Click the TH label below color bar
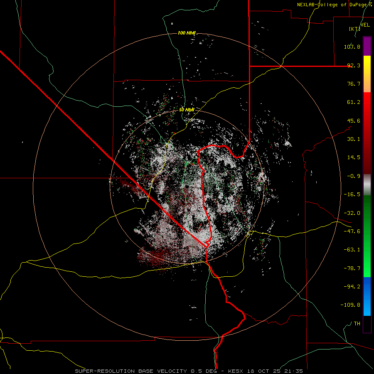 [357, 323]
